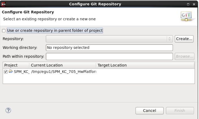Click the GIT logo icon
This screenshot has height=119, width=199.
[x=186, y=16]
